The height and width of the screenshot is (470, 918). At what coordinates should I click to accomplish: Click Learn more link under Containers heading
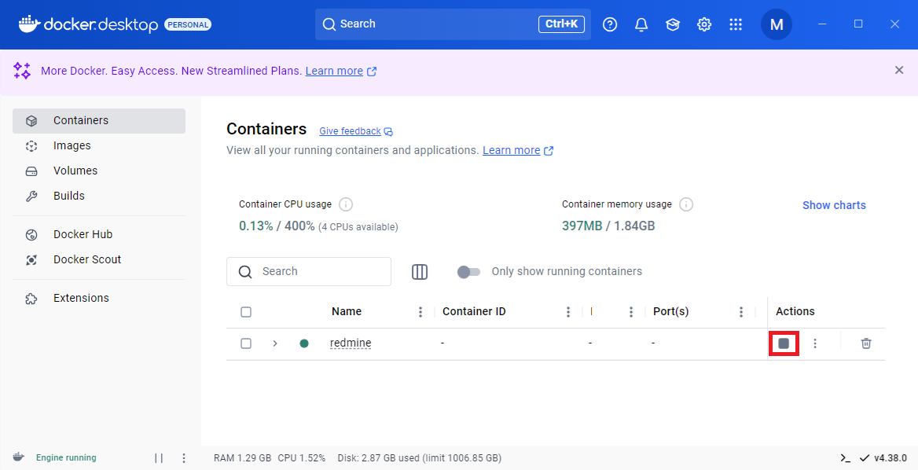pyautogui.click(x=511, y=150)
